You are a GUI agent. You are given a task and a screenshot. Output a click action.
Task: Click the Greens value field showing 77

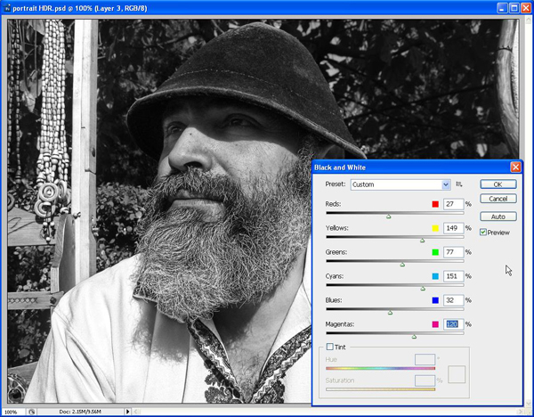[453, 252]
